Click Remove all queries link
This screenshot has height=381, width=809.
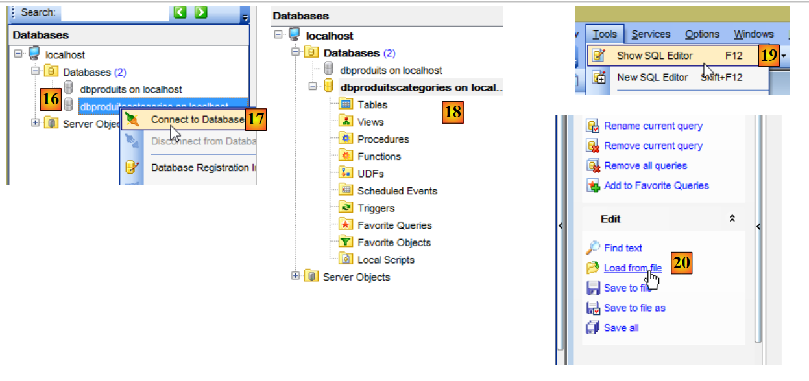[x=645, y=165]
